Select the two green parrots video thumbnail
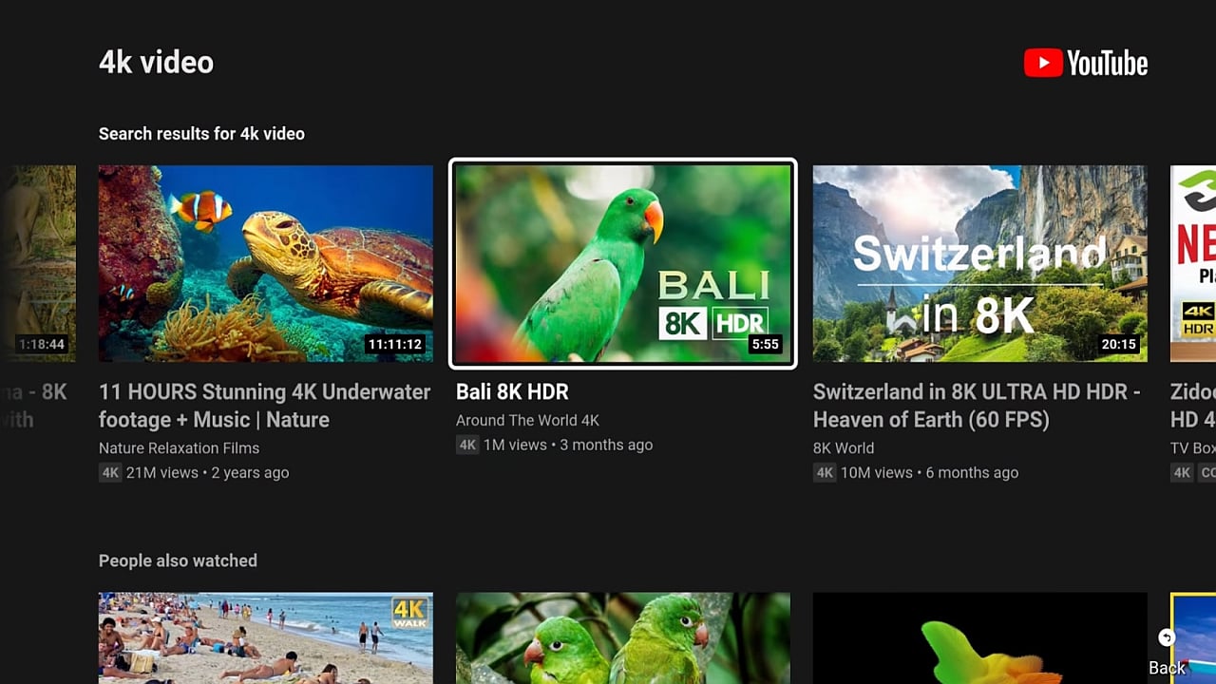 point(623,638)
